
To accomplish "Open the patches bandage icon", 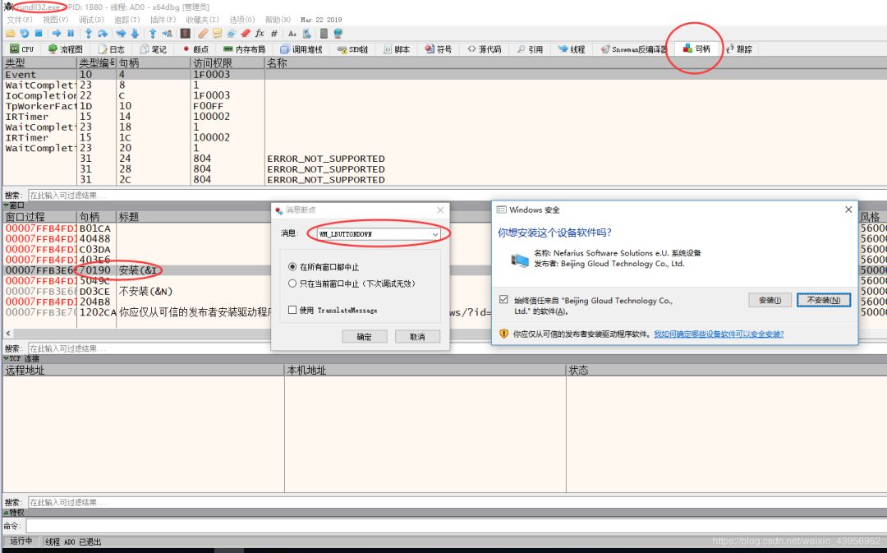I will (203, 34).
